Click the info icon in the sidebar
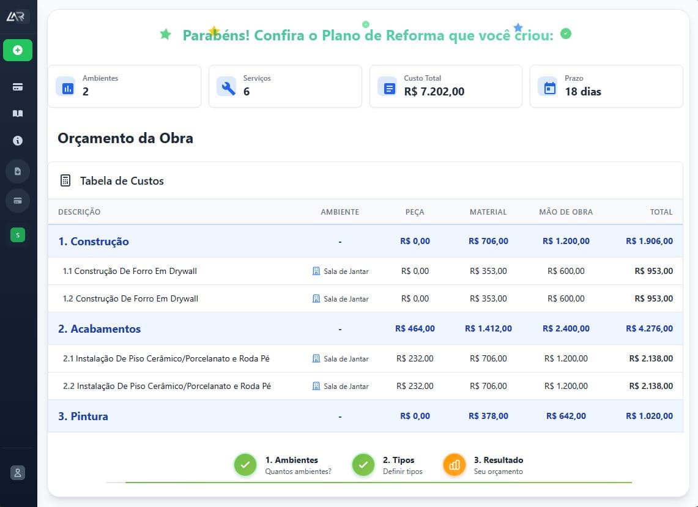Screen dimensions: 698x507 [x=18, y=141]
